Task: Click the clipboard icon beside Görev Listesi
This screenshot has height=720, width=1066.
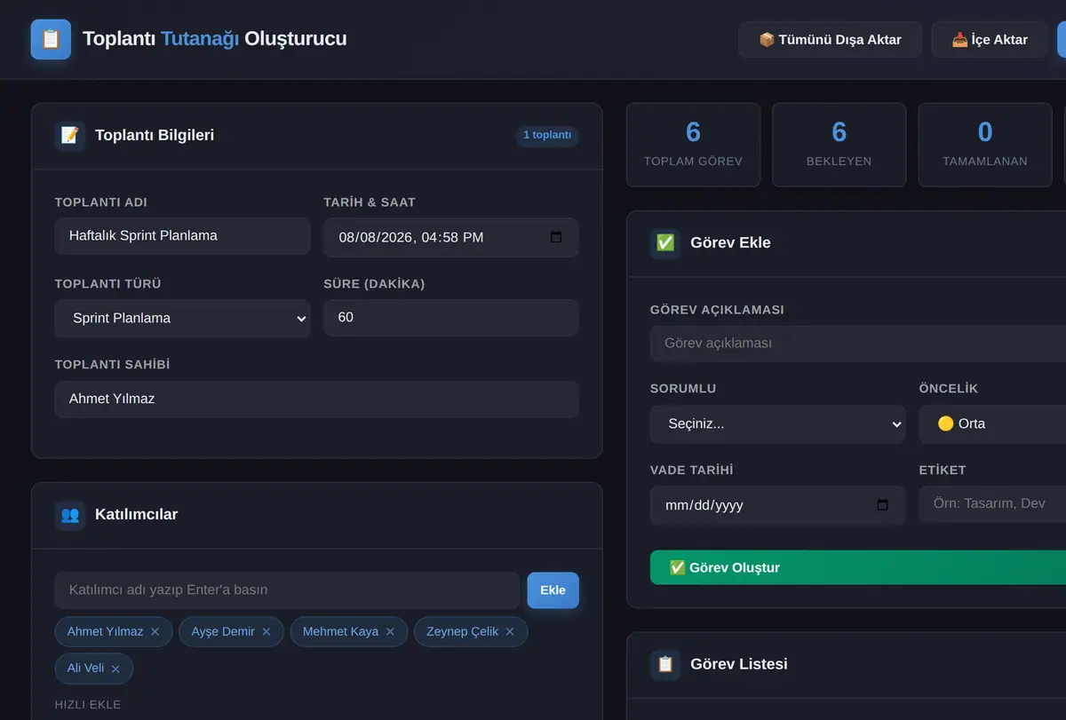Action: 665,664
